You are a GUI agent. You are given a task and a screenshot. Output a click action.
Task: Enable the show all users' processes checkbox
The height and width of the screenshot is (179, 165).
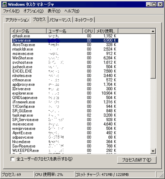coord(13,159)
